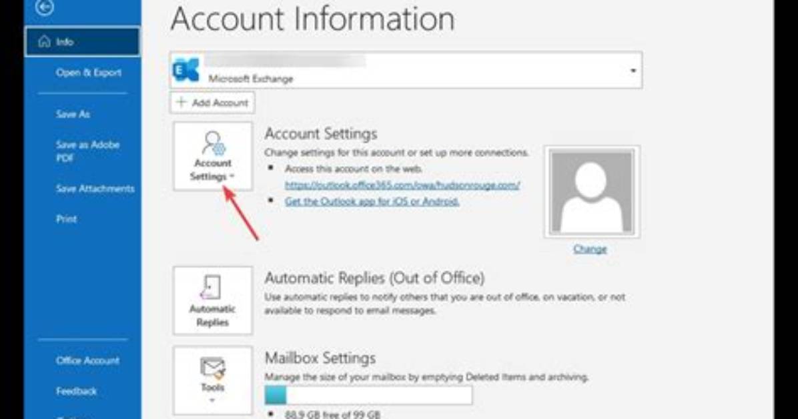This screenshot has width=798, height=419.
Task: Click the mailbox size progress bar
Action: [368, 395]
